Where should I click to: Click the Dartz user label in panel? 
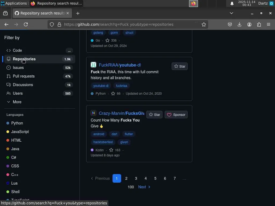[263, 3]
